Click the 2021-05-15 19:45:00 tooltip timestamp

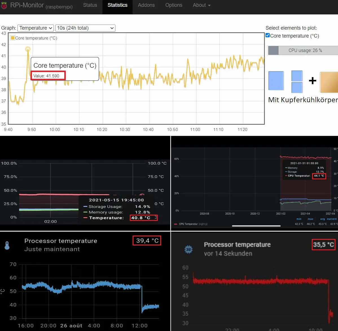click(x=117, y=200)
